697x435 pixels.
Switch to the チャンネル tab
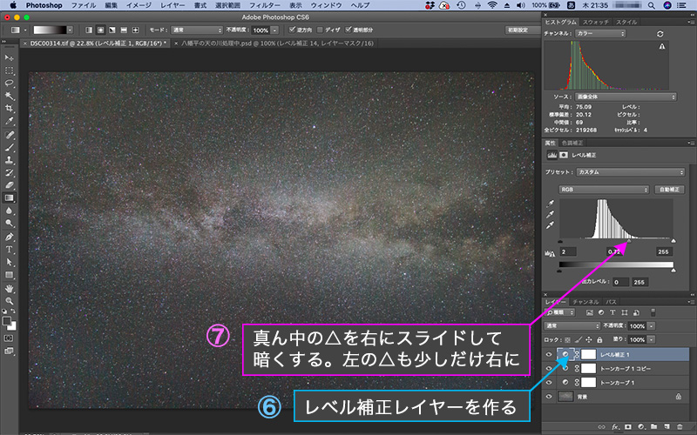point(585,302)
